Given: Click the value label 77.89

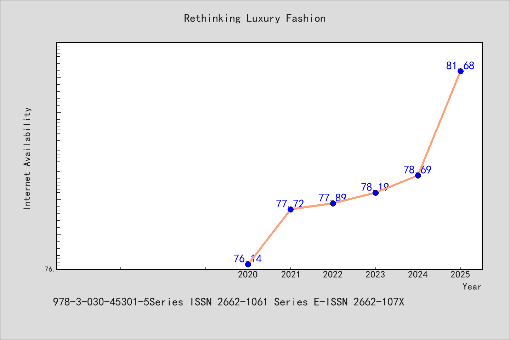Looking at the screenshot, I should tap(333, 198).
